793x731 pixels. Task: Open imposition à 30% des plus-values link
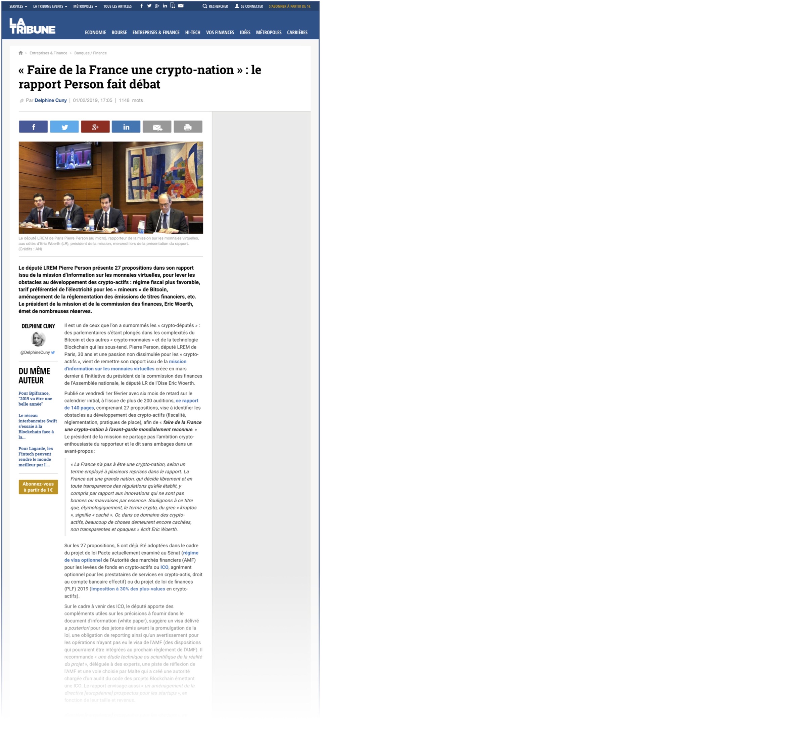coord(128,589)
